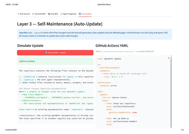Click 'persist-credentials: true' line
The height and width of the screenshot is (134, 189).
pyautogui.click(x=123, y=113)
